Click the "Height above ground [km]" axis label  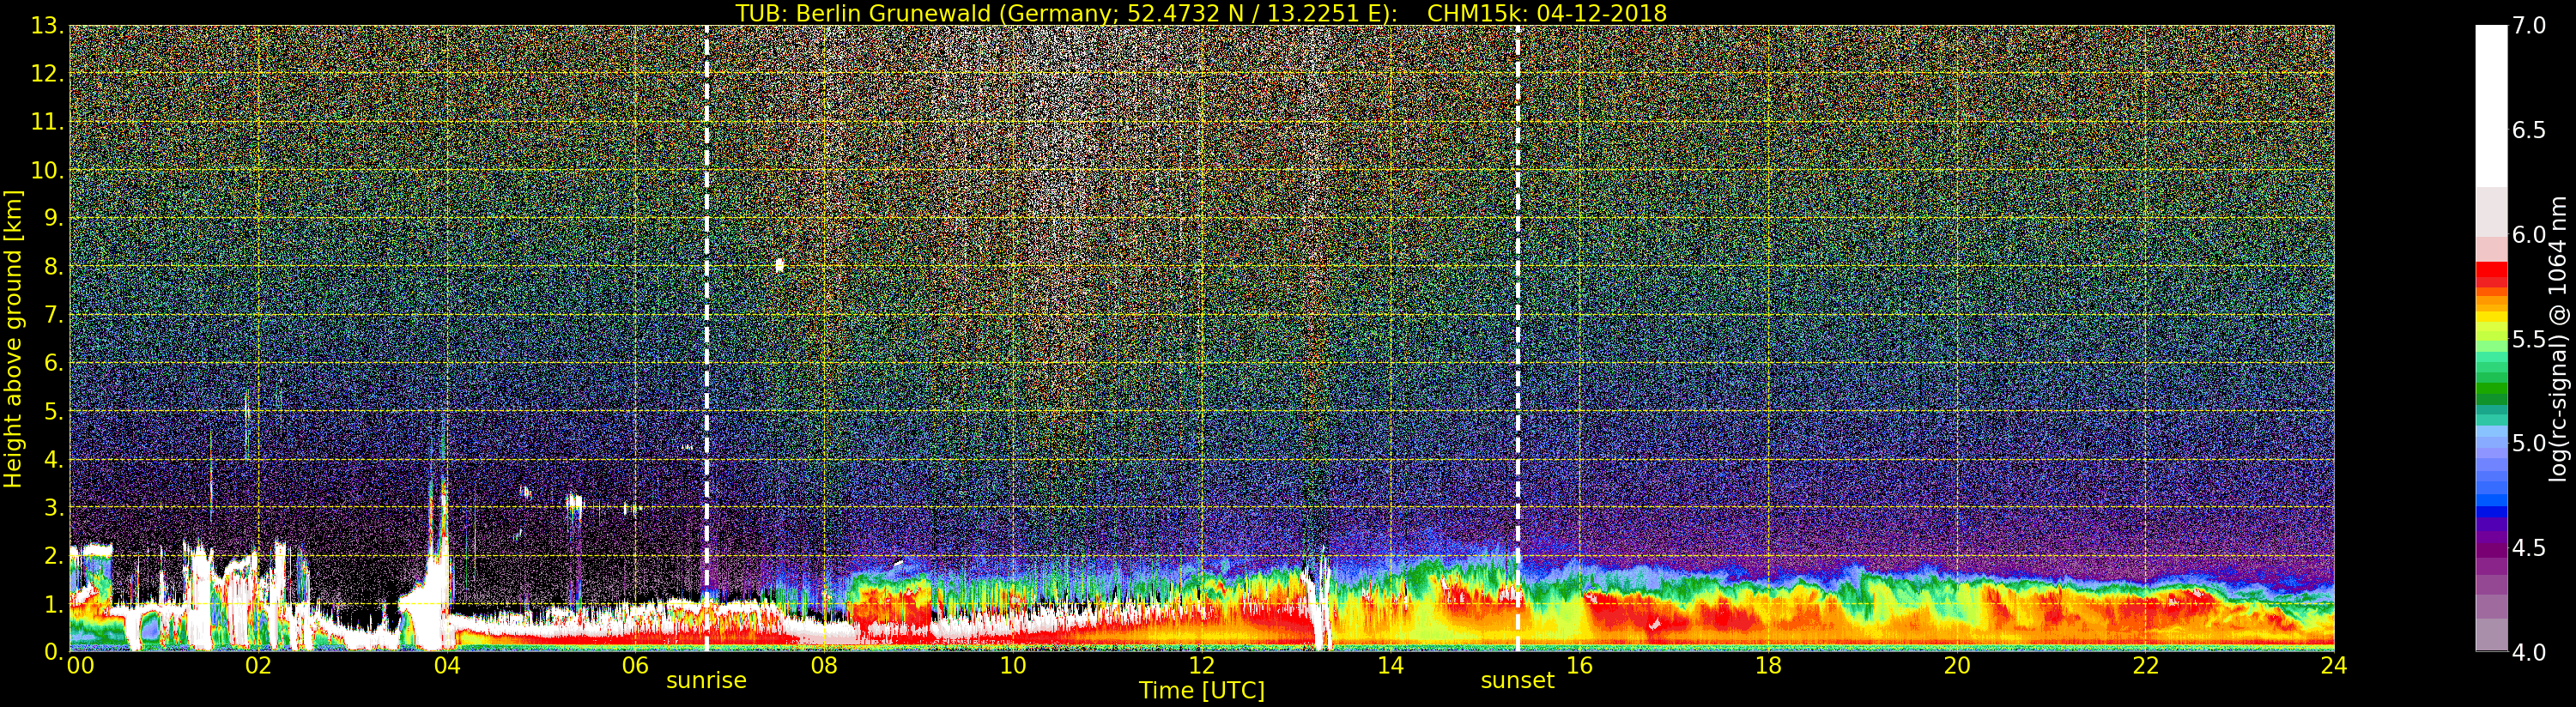point(13,338)
